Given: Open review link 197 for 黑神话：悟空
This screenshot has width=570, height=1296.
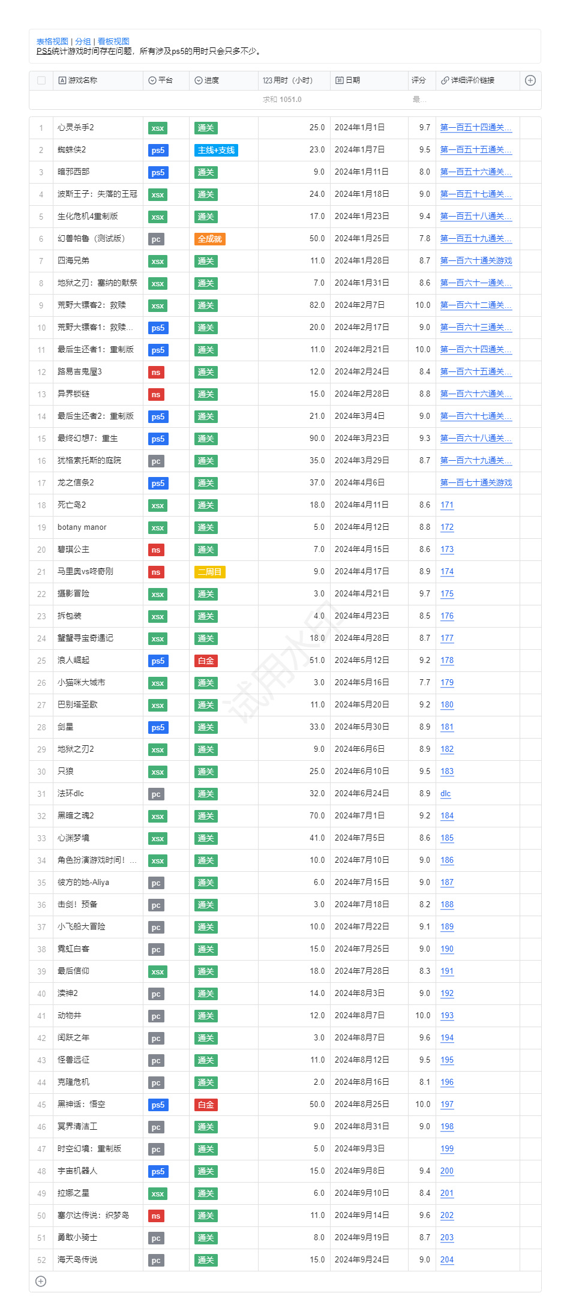Looking at the screenshot, I should click(x=447, y=1105).
